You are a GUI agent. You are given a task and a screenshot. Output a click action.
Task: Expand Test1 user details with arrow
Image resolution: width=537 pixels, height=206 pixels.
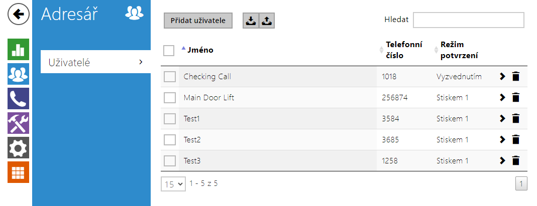[502, 119]
